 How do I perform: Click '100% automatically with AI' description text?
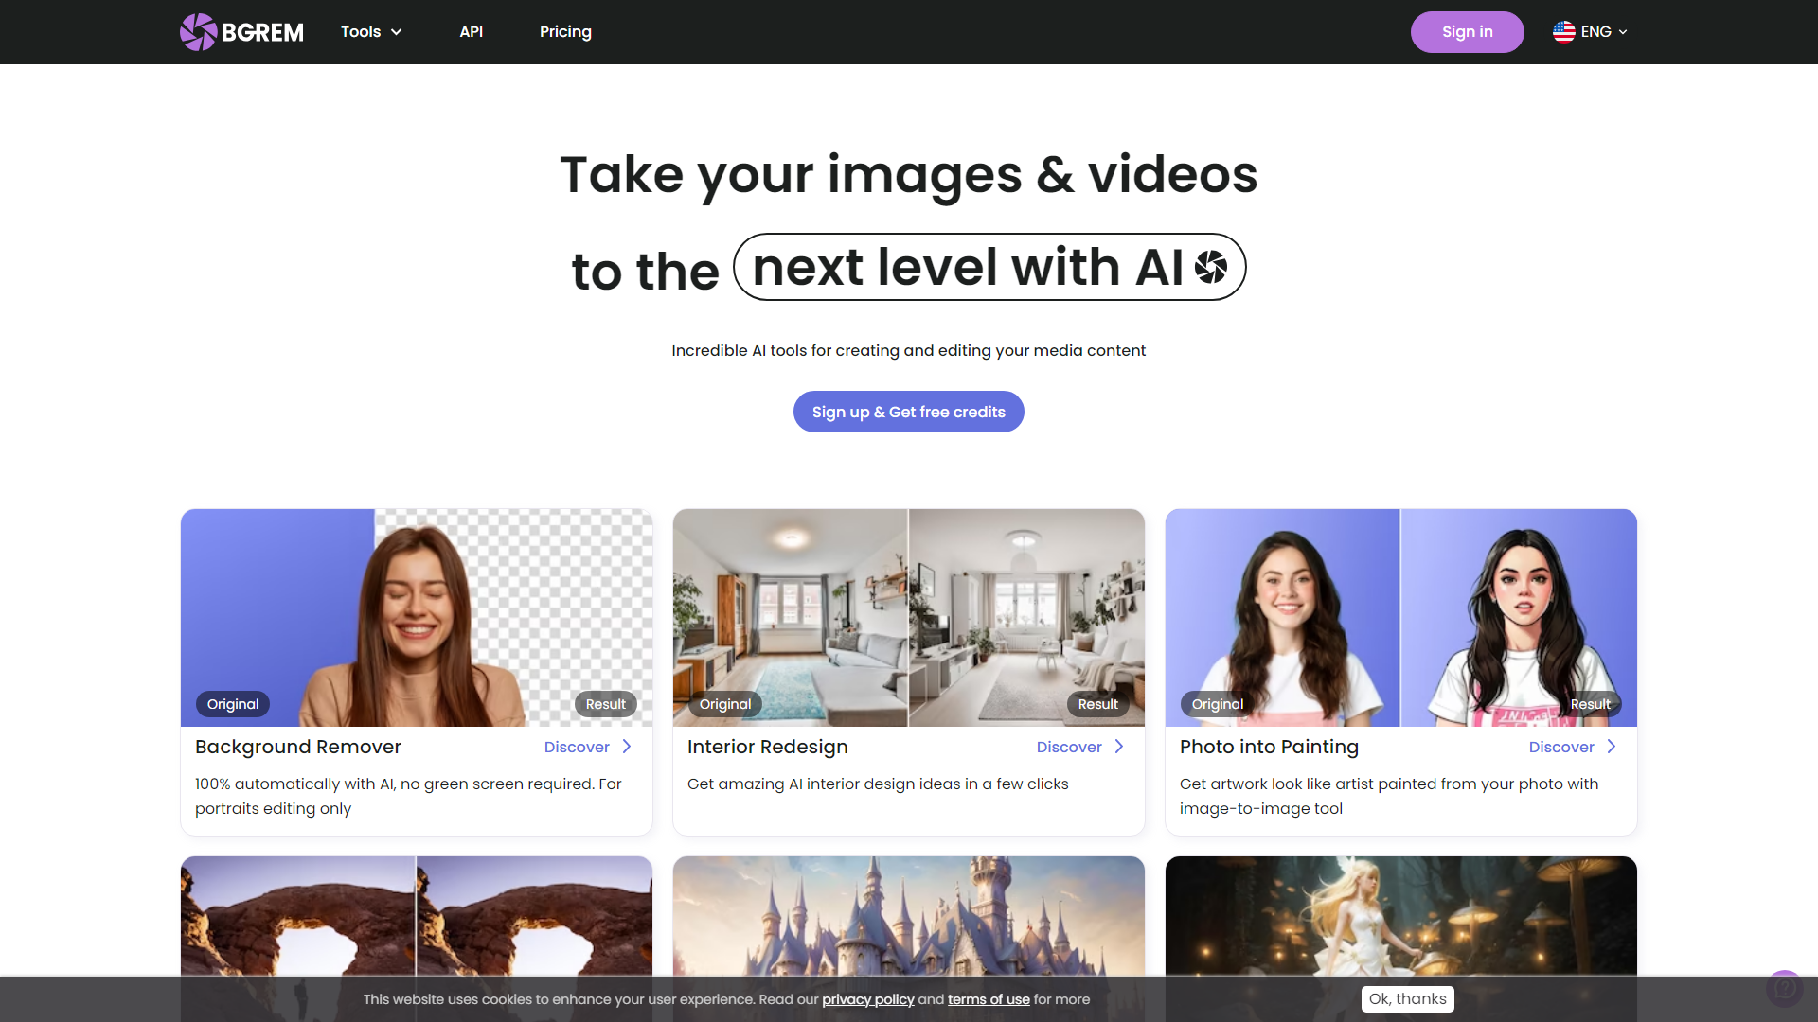(408, 797)
